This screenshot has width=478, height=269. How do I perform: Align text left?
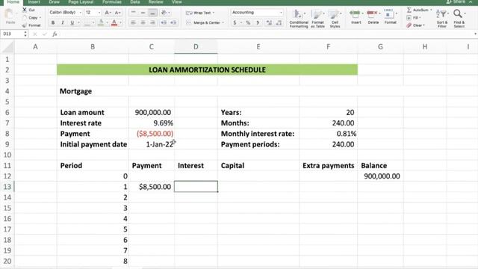(x=133, y=22)
